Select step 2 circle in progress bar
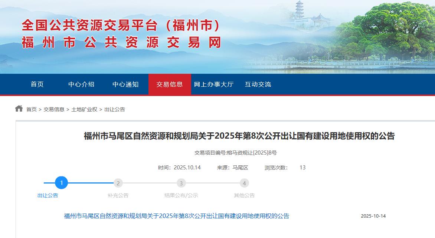The width and height of the screenshot is (435, 238). [x=118, y=183]
